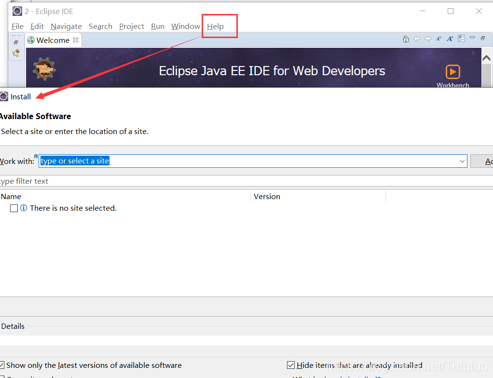The width and height of the screenshot is (493, 378).
Task: Open Welcome page customize icon
Action: [461, 39]
